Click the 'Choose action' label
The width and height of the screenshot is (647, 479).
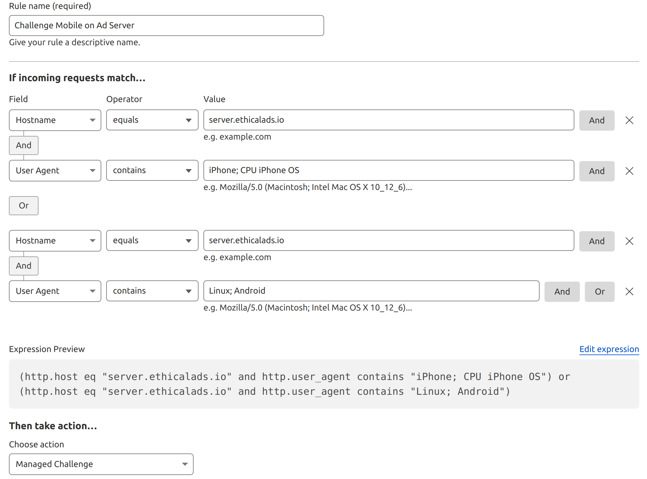coord(37,445)
